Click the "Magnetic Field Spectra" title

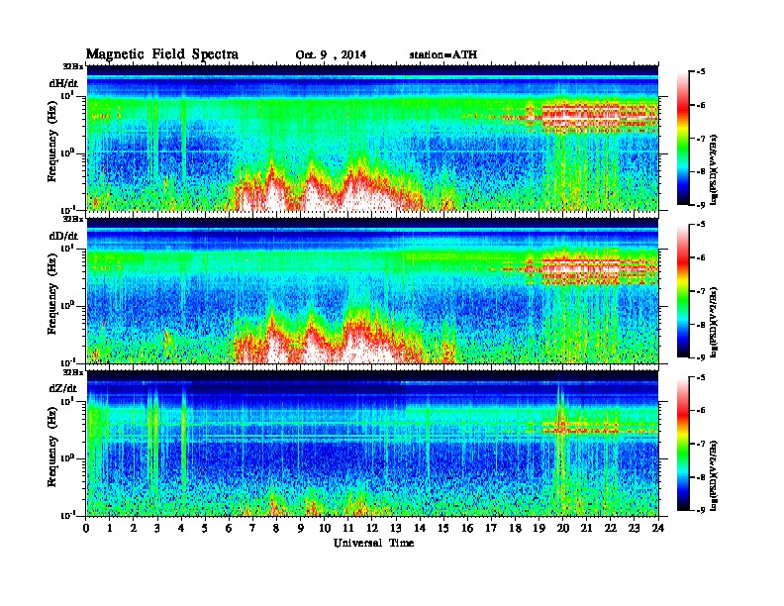tap(162, 54)
